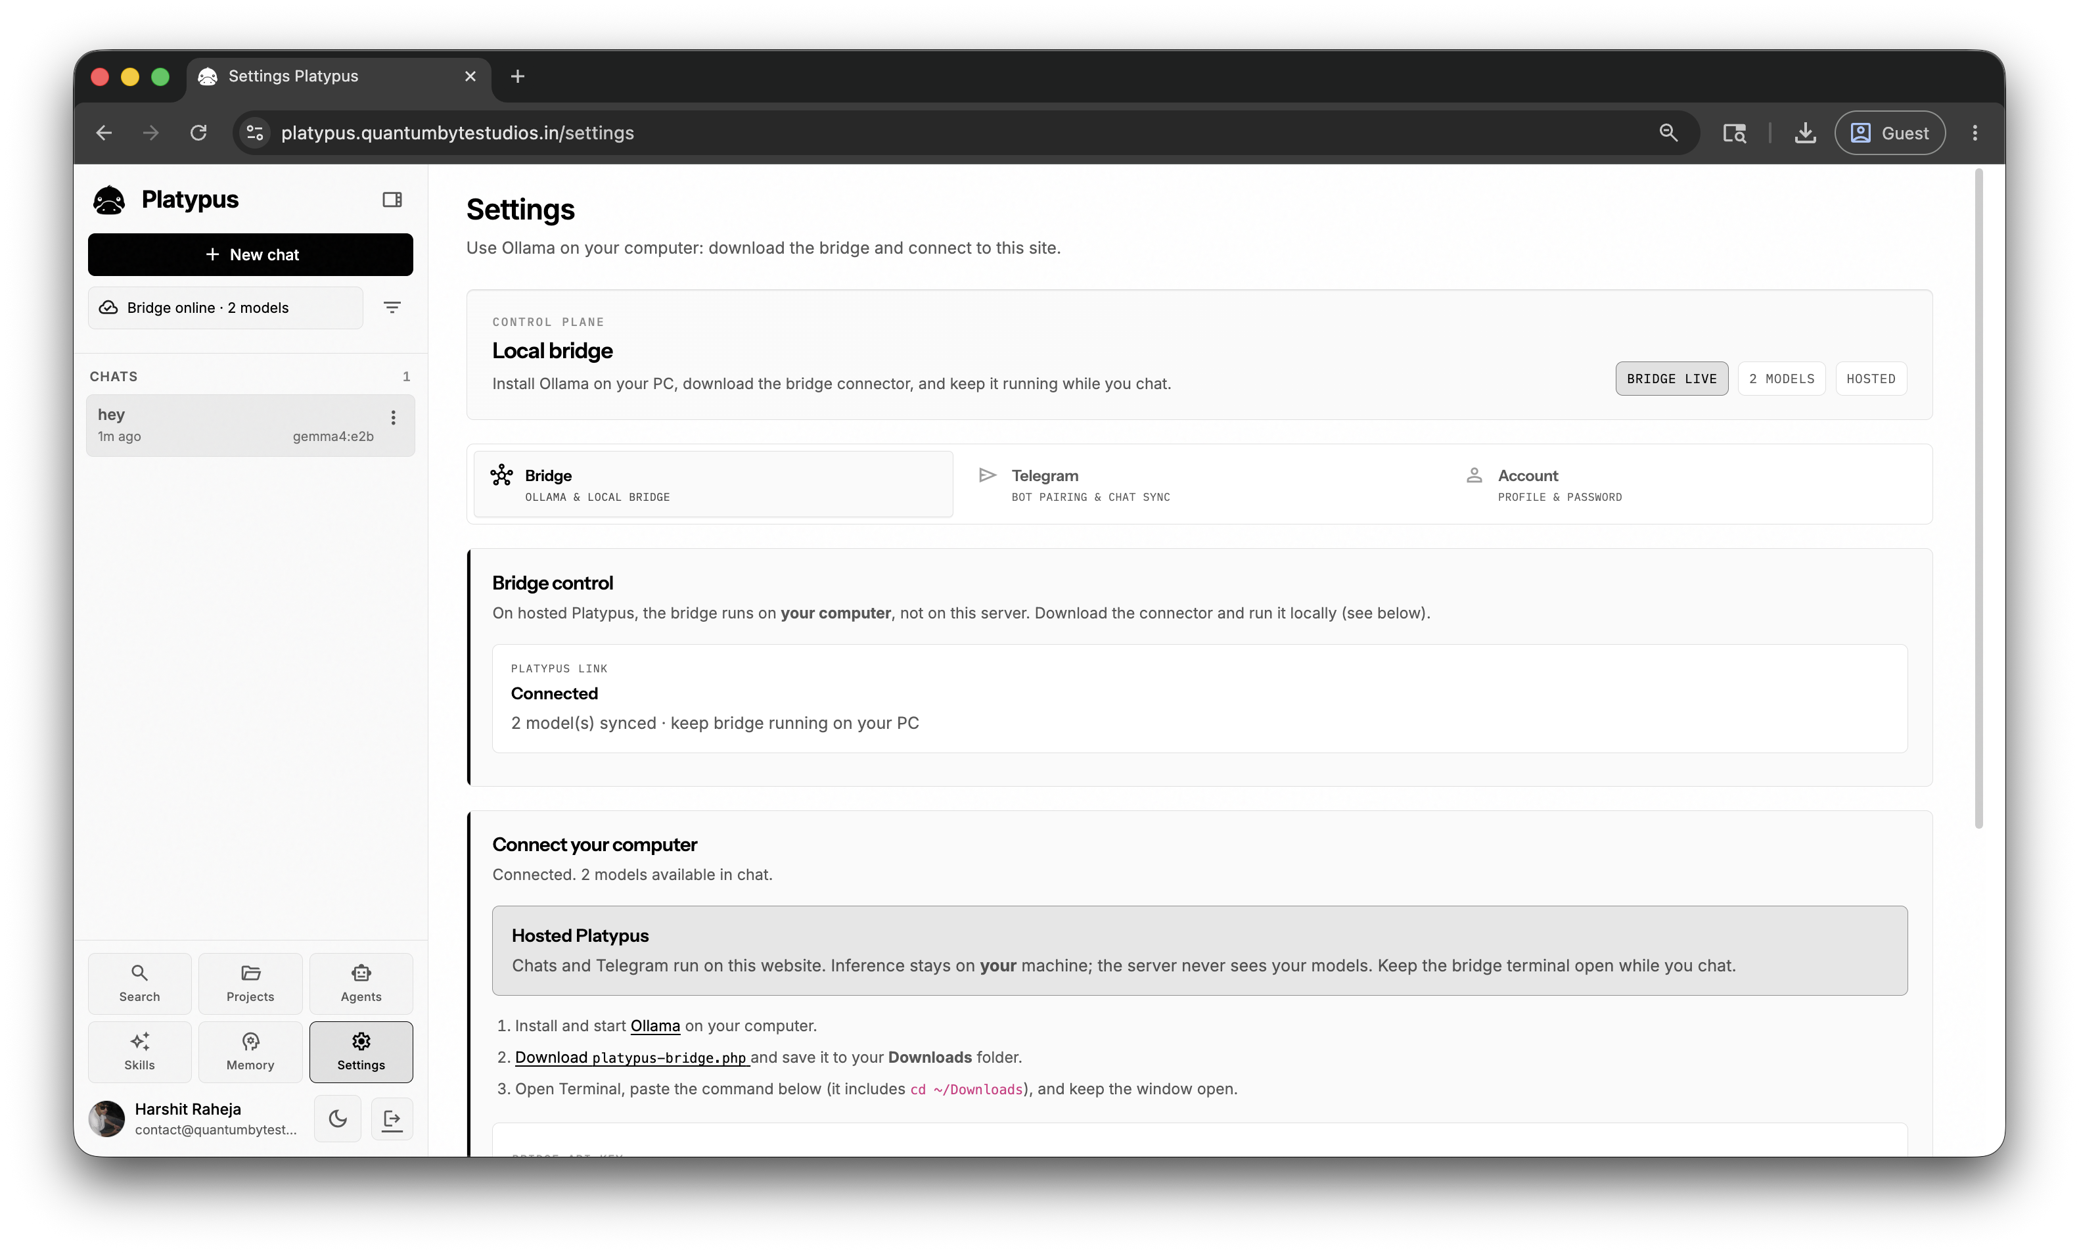Screen dimensions: 2079x1254
Task: Start a New chat
Action: click(250, 255)
